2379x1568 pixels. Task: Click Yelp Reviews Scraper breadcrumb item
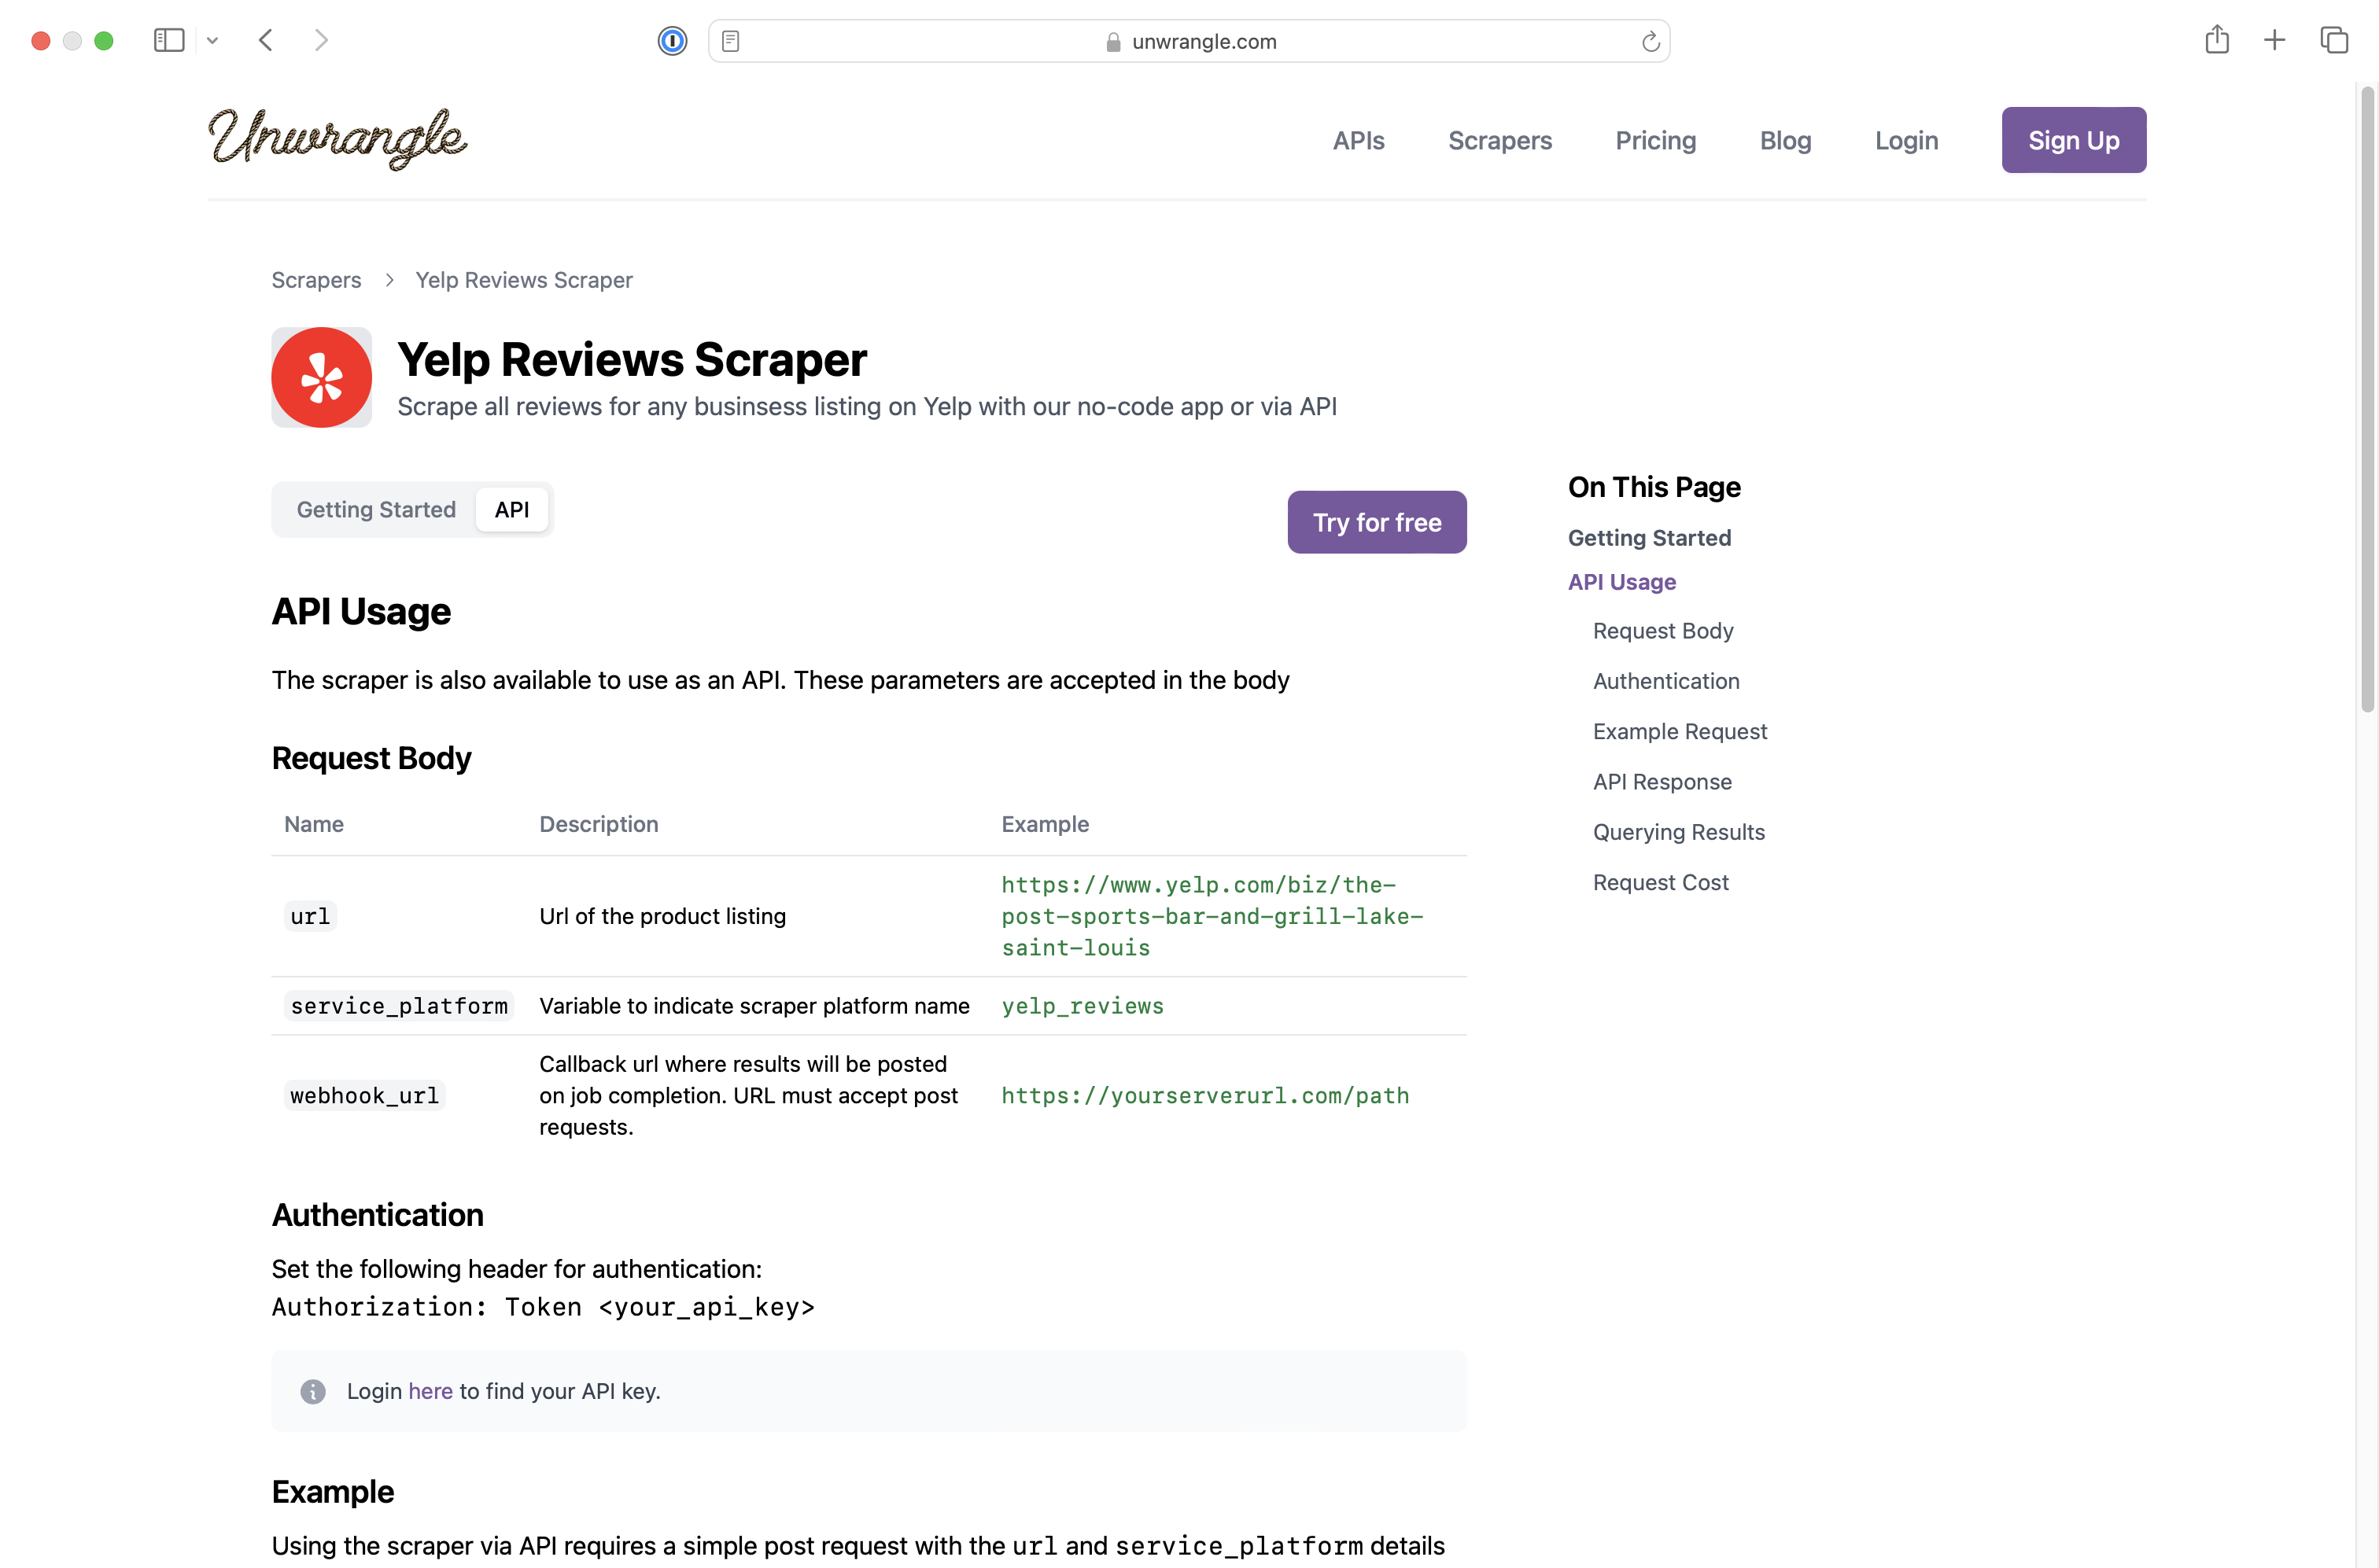point(524,280)
